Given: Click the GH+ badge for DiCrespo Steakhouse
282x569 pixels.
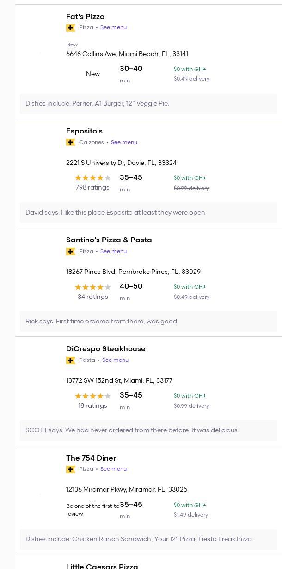Looking at the screenshot, I should coord(71,360).
